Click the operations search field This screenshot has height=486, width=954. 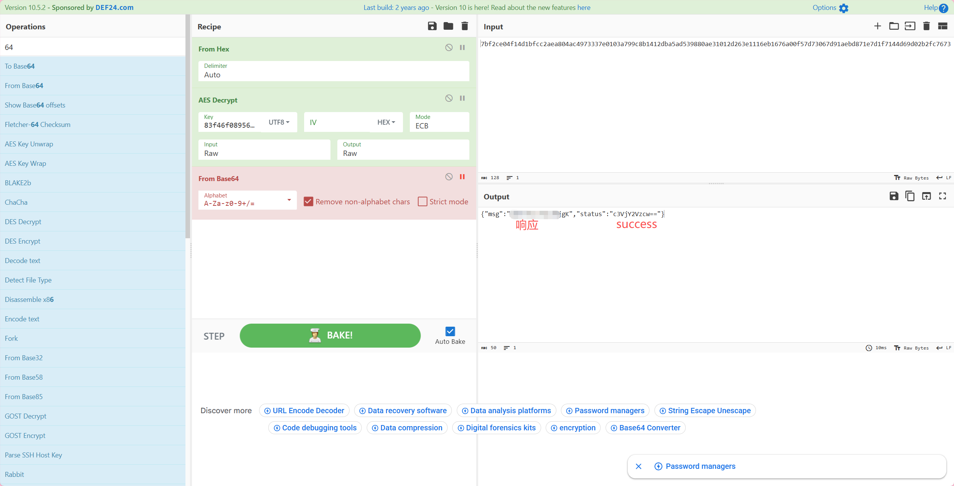[x=93, y=47]
